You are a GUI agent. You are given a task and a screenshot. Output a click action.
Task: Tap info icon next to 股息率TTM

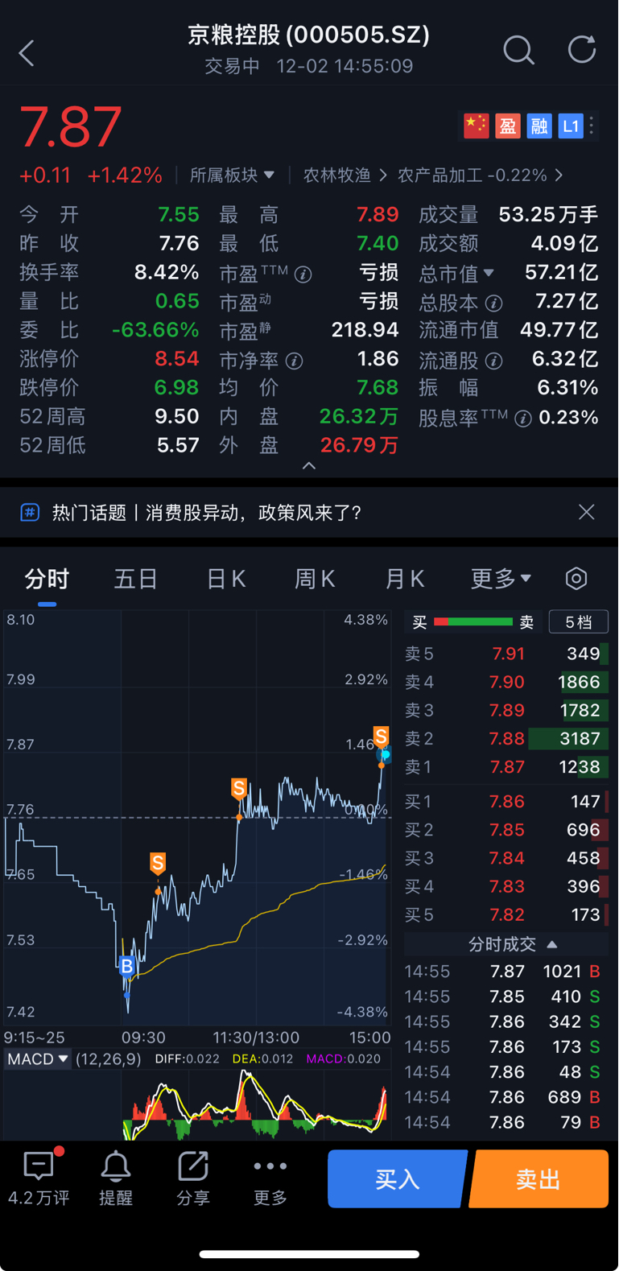pyautogui.click(x=523, y=419)
